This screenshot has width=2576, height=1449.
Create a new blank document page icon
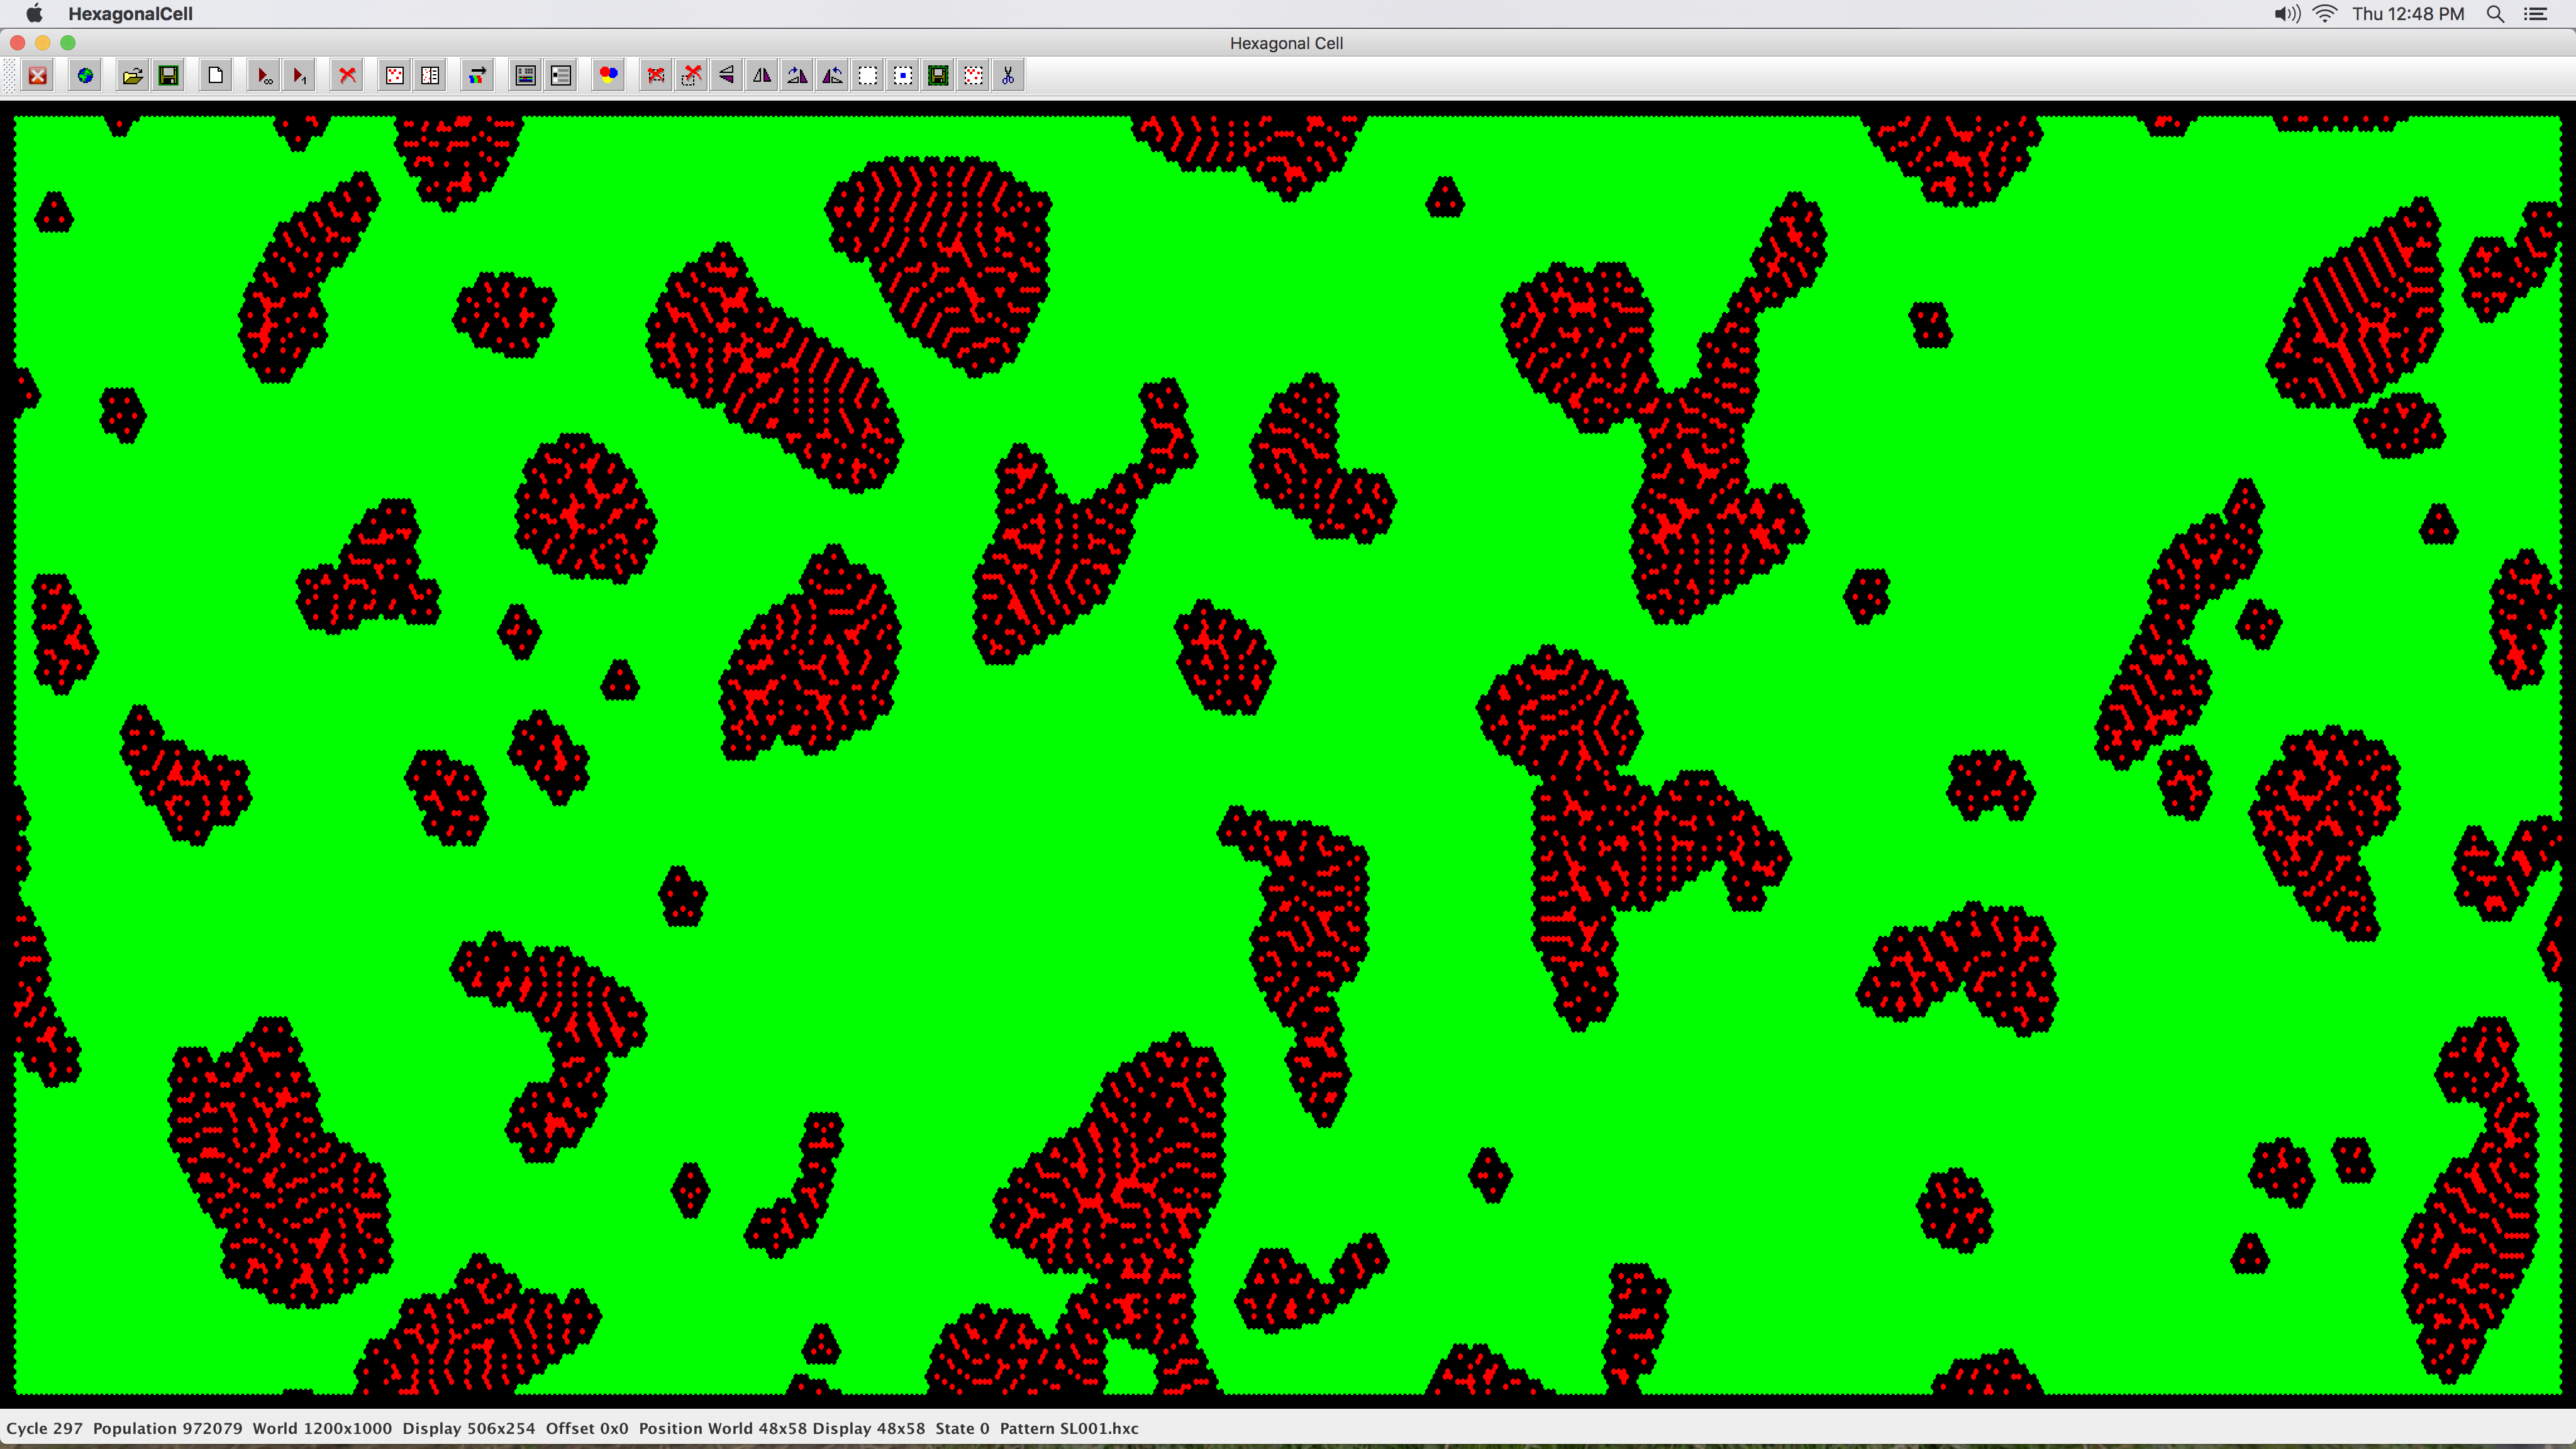coord(215,76)
